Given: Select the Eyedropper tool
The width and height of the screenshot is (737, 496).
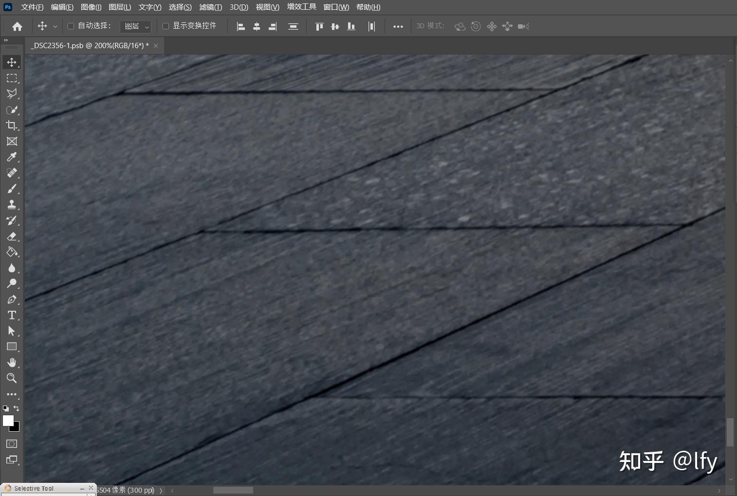Looking at the screenshot, I should coord(12,157).
